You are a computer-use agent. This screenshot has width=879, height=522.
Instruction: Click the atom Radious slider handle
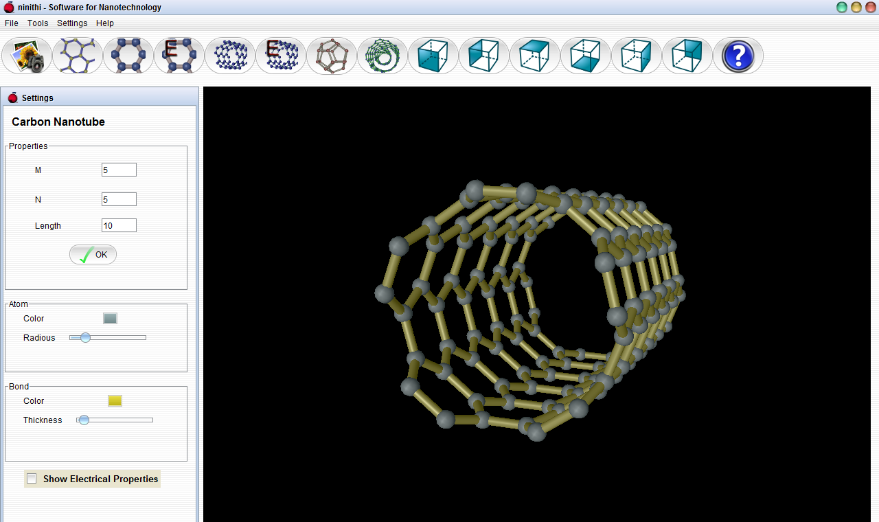(x=85, y=337)
